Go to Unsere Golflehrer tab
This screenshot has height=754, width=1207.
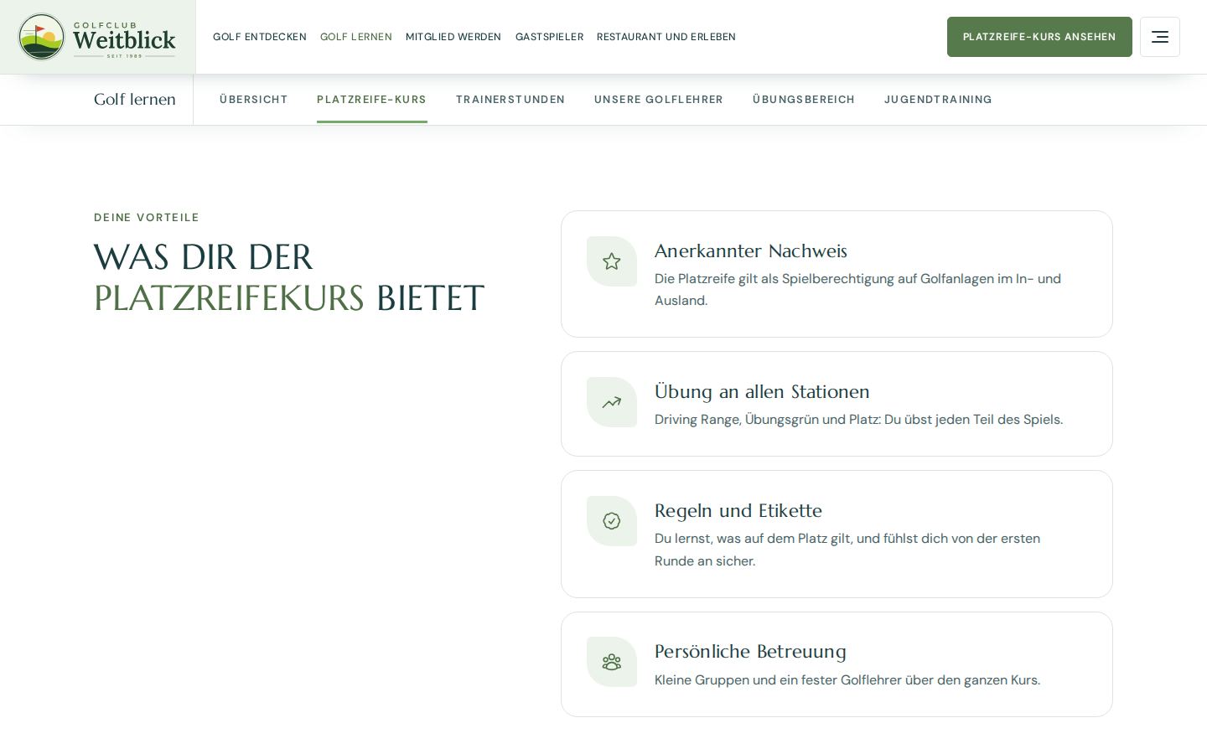point(659,100)
